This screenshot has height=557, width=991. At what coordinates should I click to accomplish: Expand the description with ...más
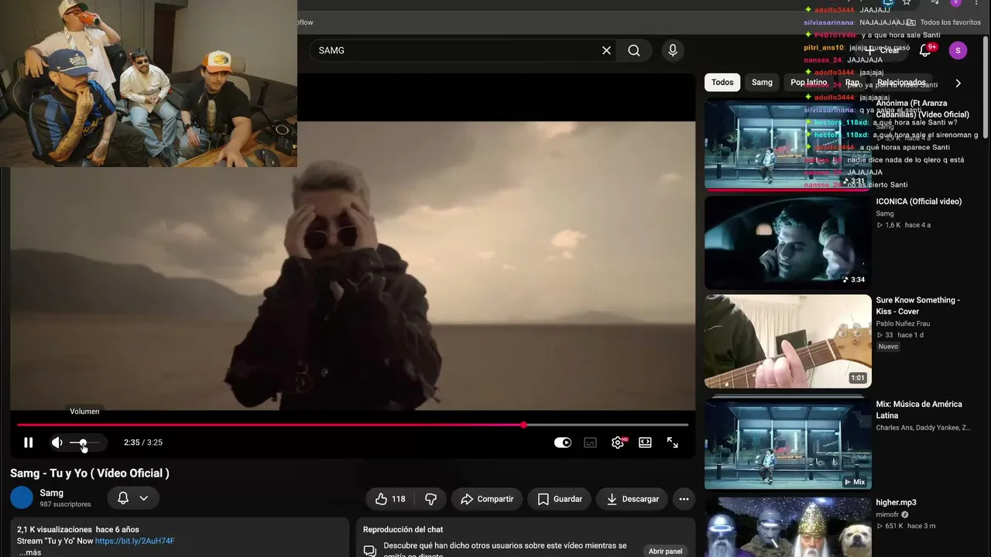(x=30, y=552)
